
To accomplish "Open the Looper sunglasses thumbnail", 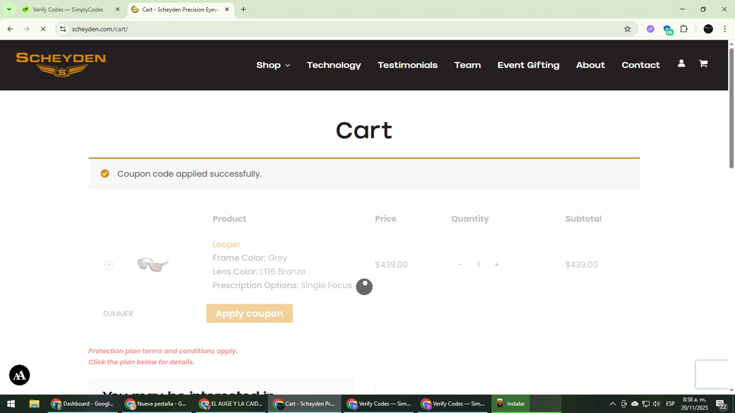I will 152,264.
